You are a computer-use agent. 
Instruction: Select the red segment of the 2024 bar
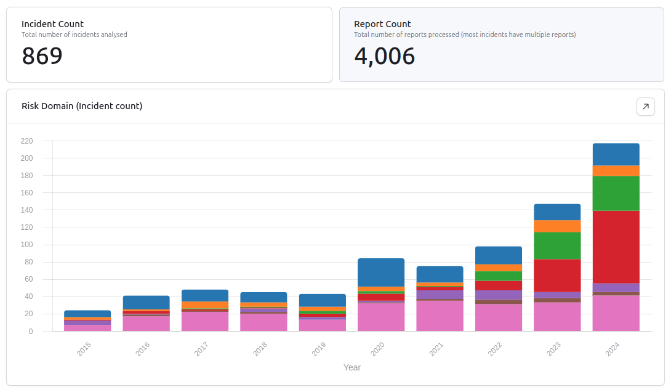616,247
